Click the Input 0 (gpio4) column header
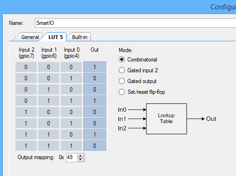 pos(72,53)
